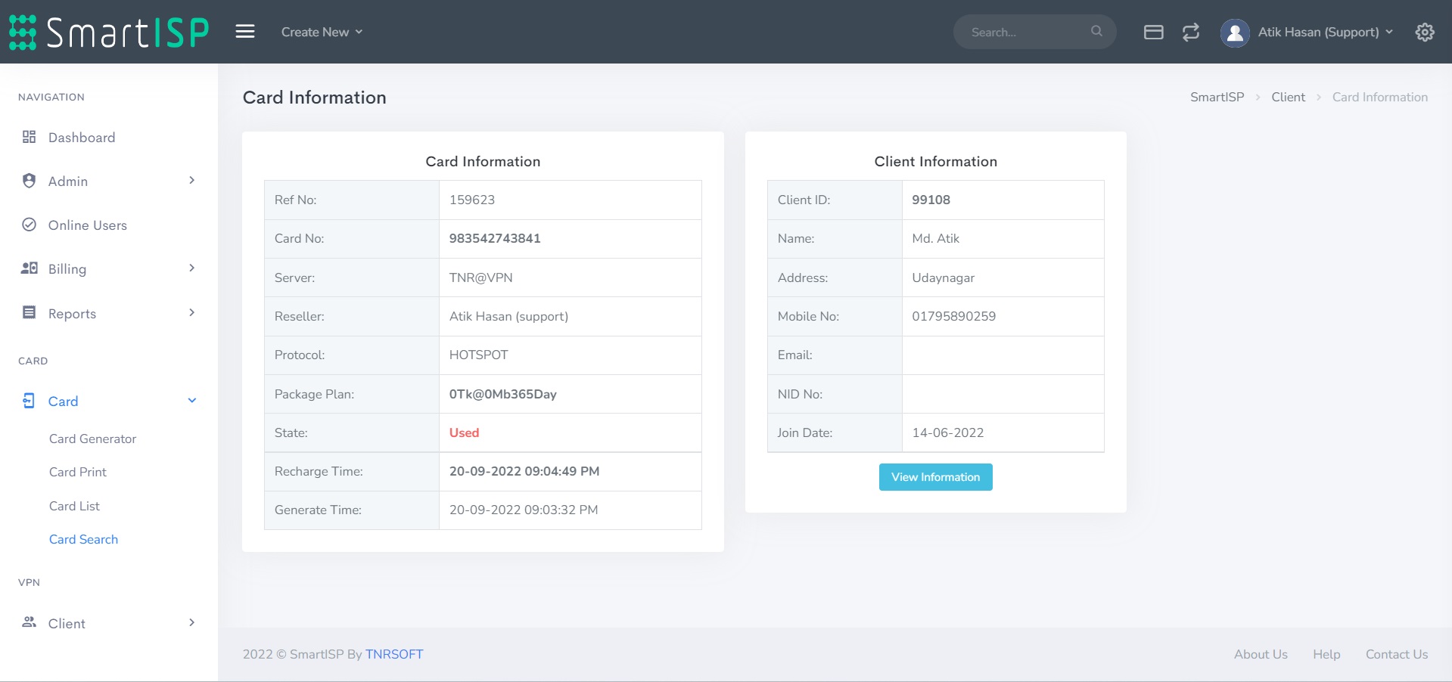Click the Online Users checkmark icon

[x=30, y=225]
